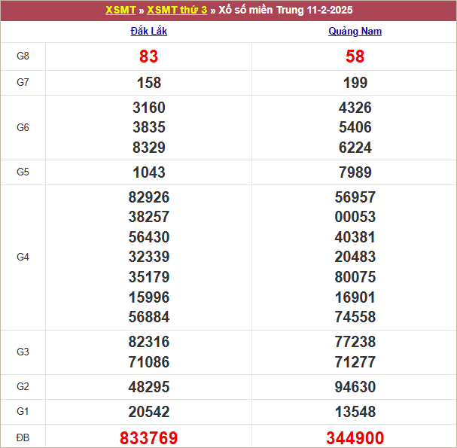Image resolution: width=457 pixels, height=448 pixels.
Task: Select the G7 row label
Action: [x=23, y=83]
